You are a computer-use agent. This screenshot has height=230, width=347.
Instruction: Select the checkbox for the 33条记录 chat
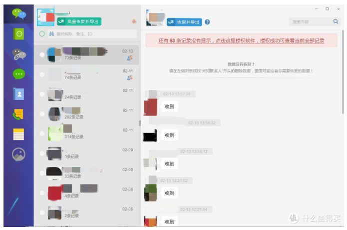(42, 173)
